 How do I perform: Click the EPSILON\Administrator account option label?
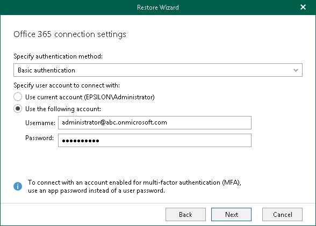[90, 97]
